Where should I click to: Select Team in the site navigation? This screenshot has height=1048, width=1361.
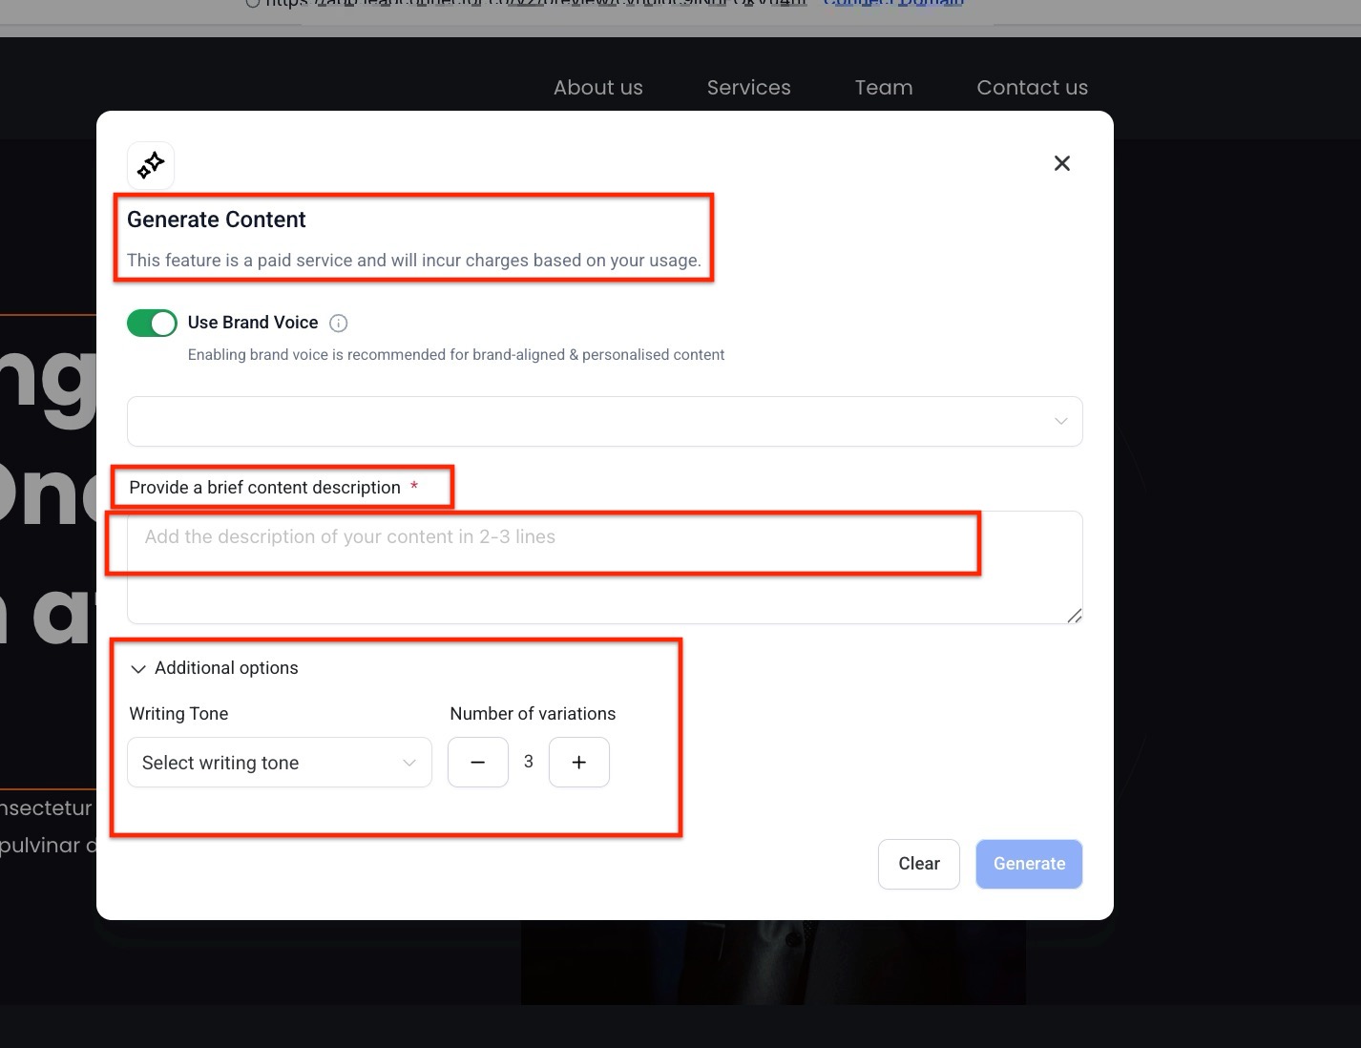(883, 88)
